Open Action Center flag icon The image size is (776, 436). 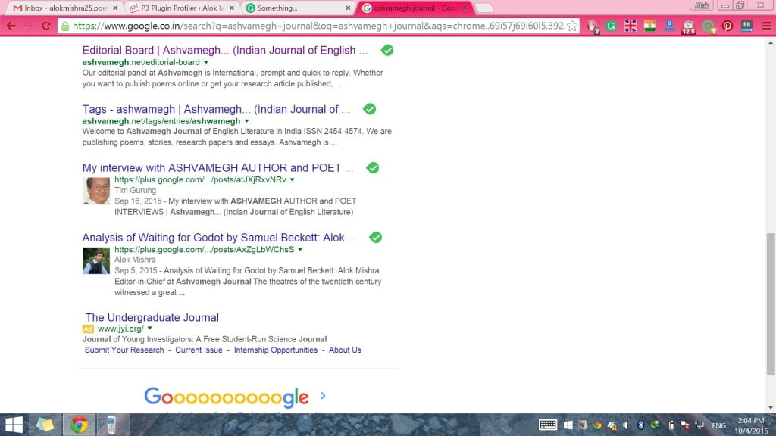tap(685, 425)
